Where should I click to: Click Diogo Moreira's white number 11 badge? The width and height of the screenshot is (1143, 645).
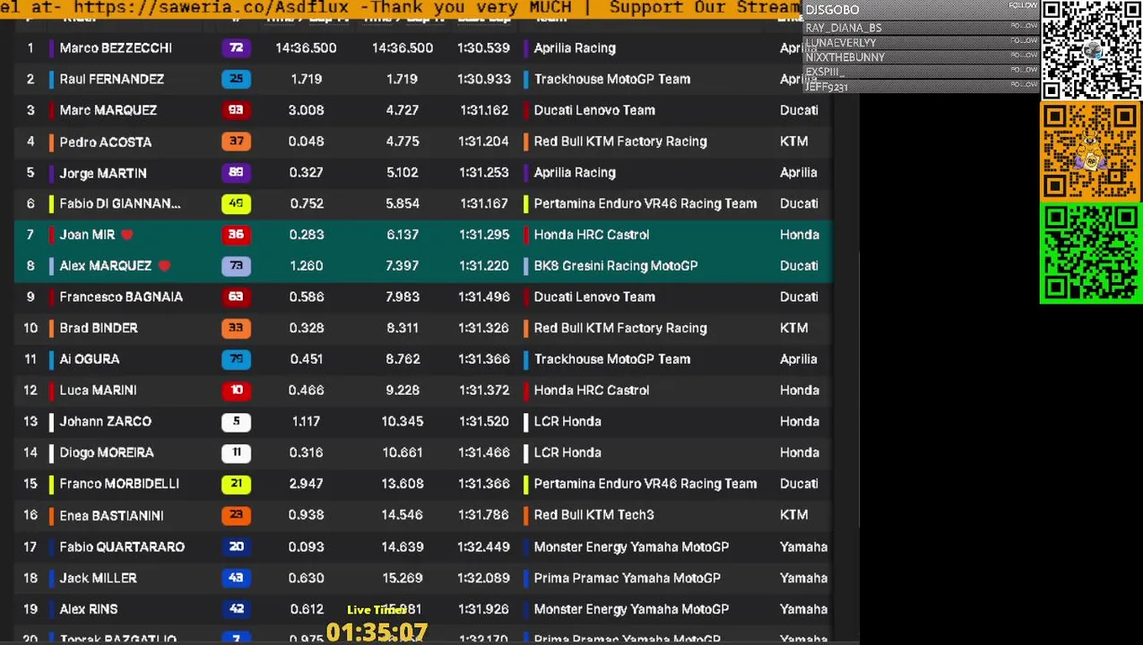click(236, 452)
